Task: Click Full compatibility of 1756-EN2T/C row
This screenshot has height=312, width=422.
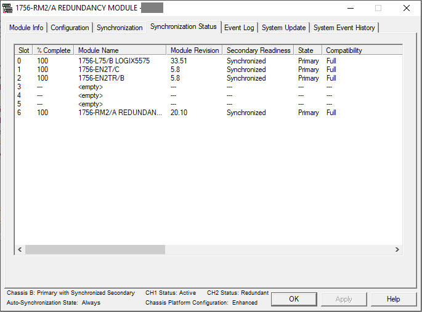Action: click(331, 70)
